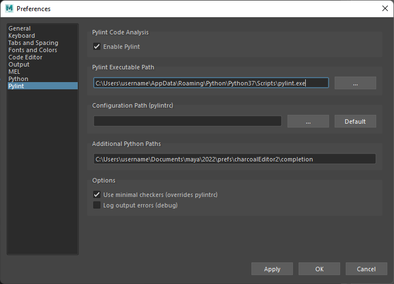Screen dimensions: 394x284
Task: Select Python in the sidebar list
Action: tap(18, 79)
